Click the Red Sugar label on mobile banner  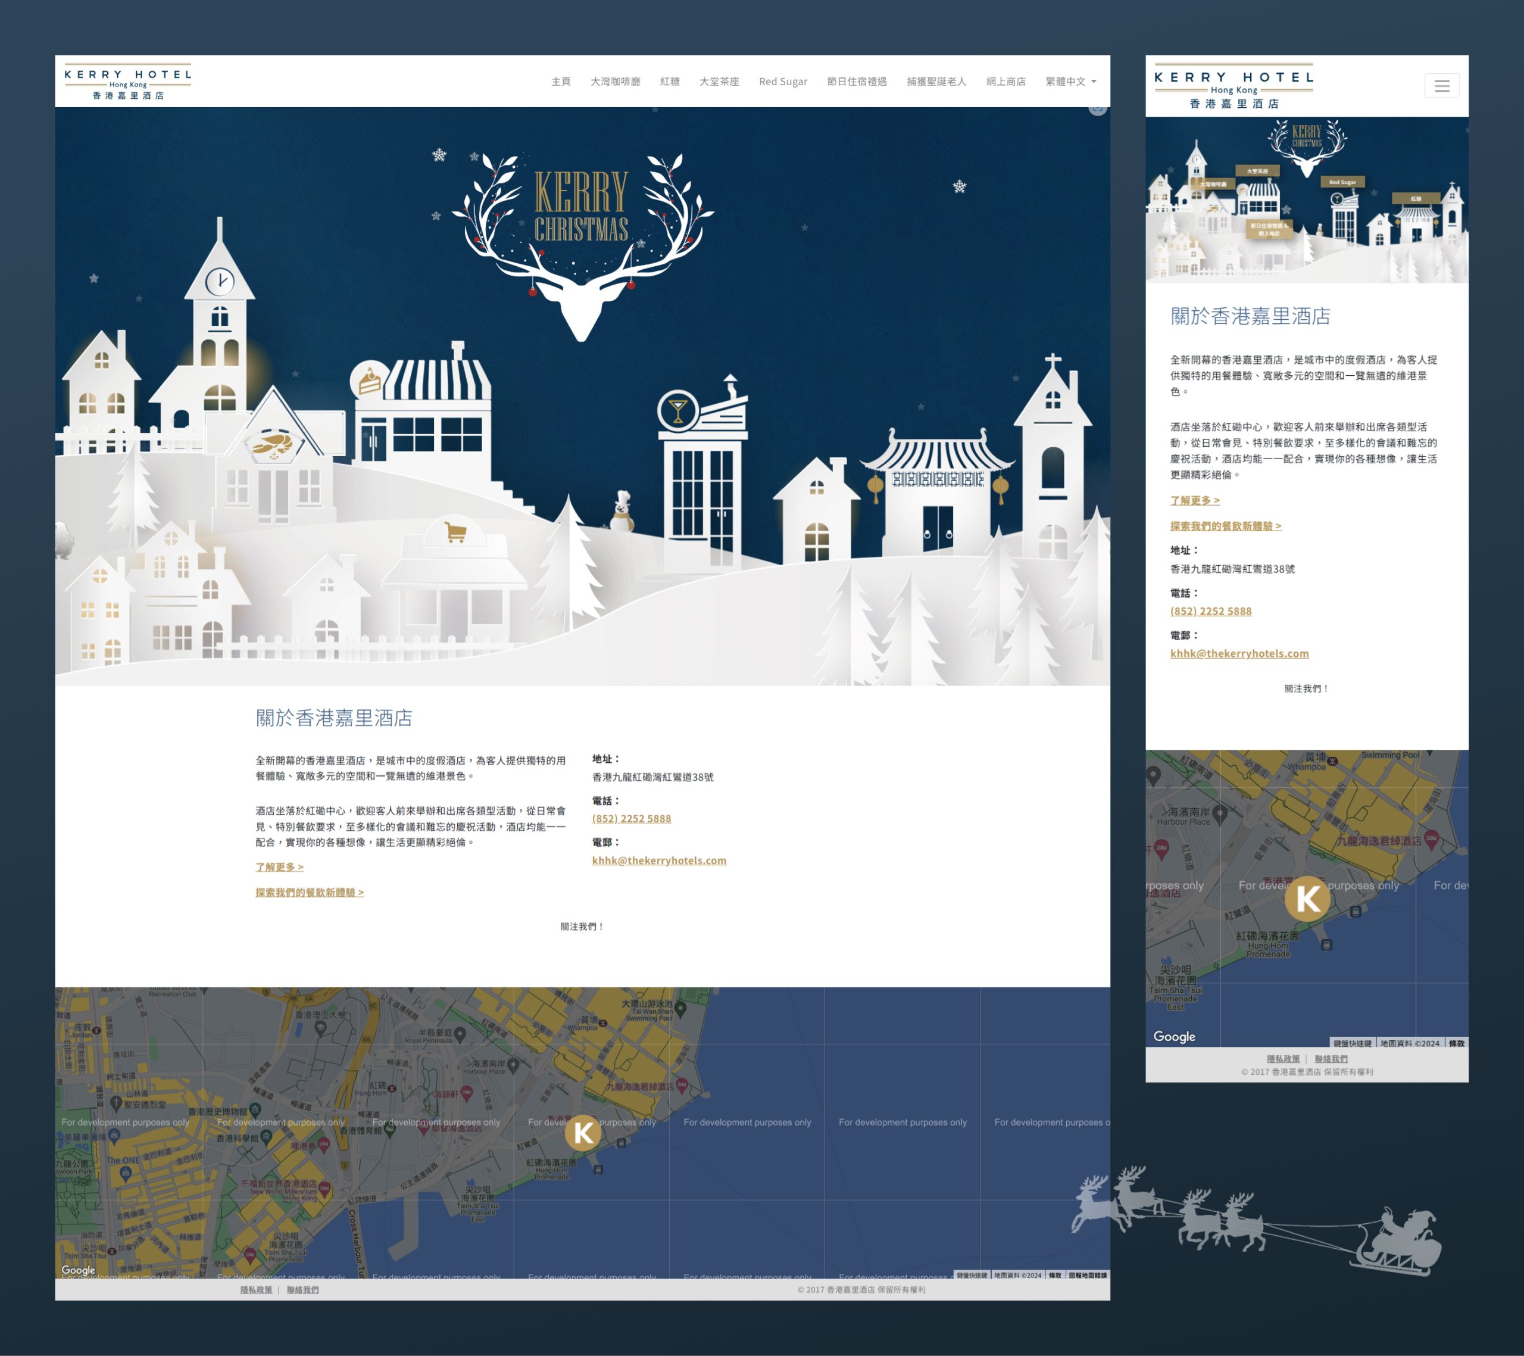1342,182
